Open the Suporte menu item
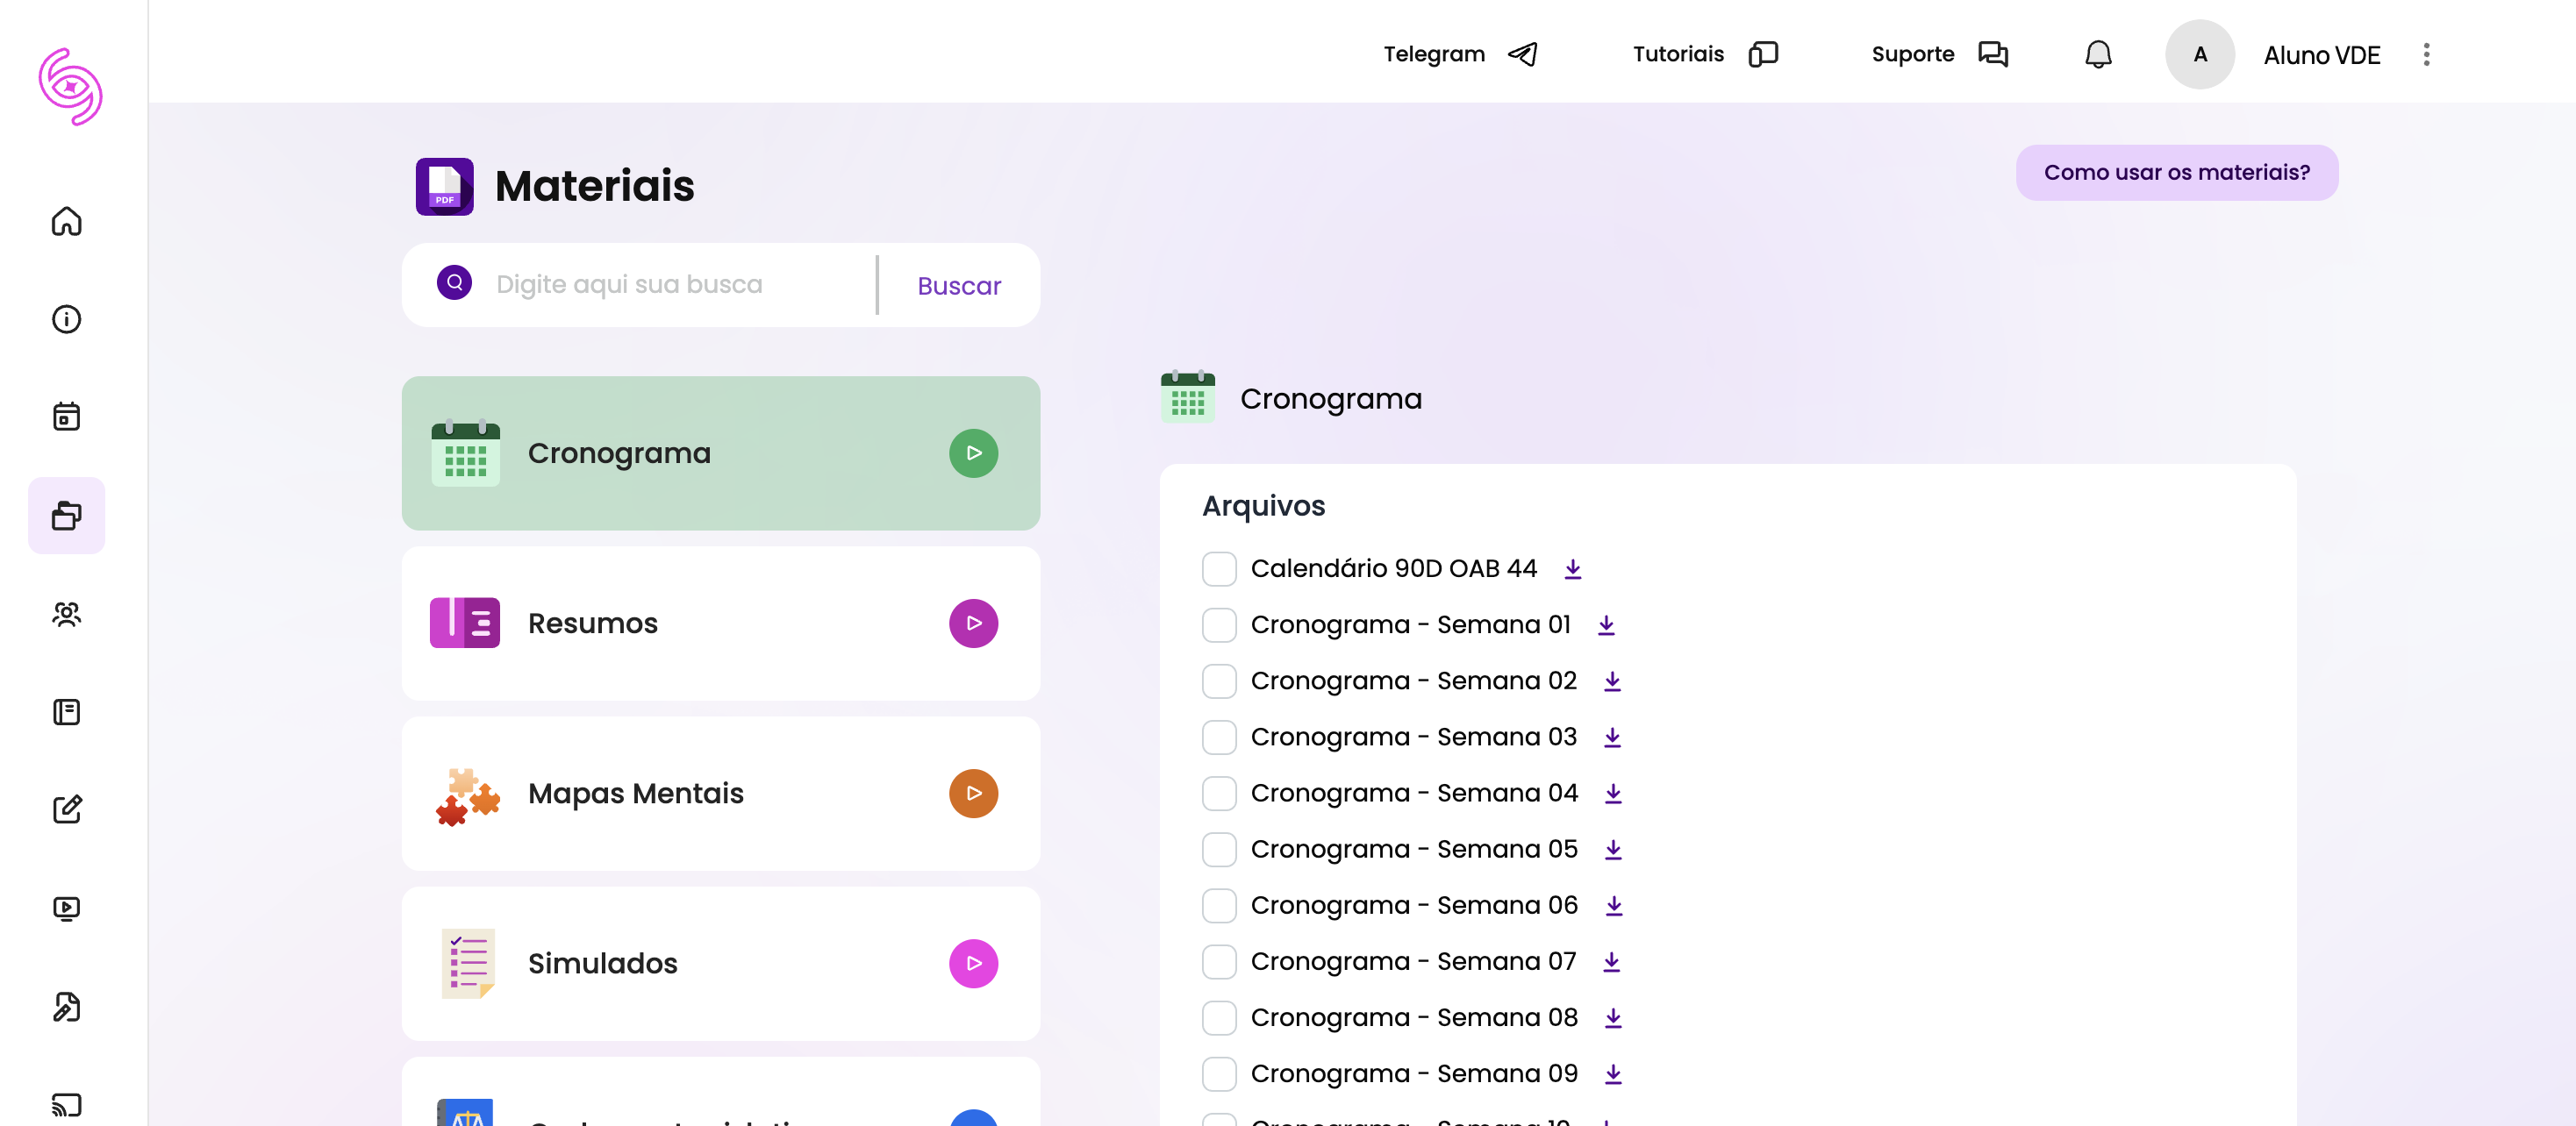 coord(1913,54)
